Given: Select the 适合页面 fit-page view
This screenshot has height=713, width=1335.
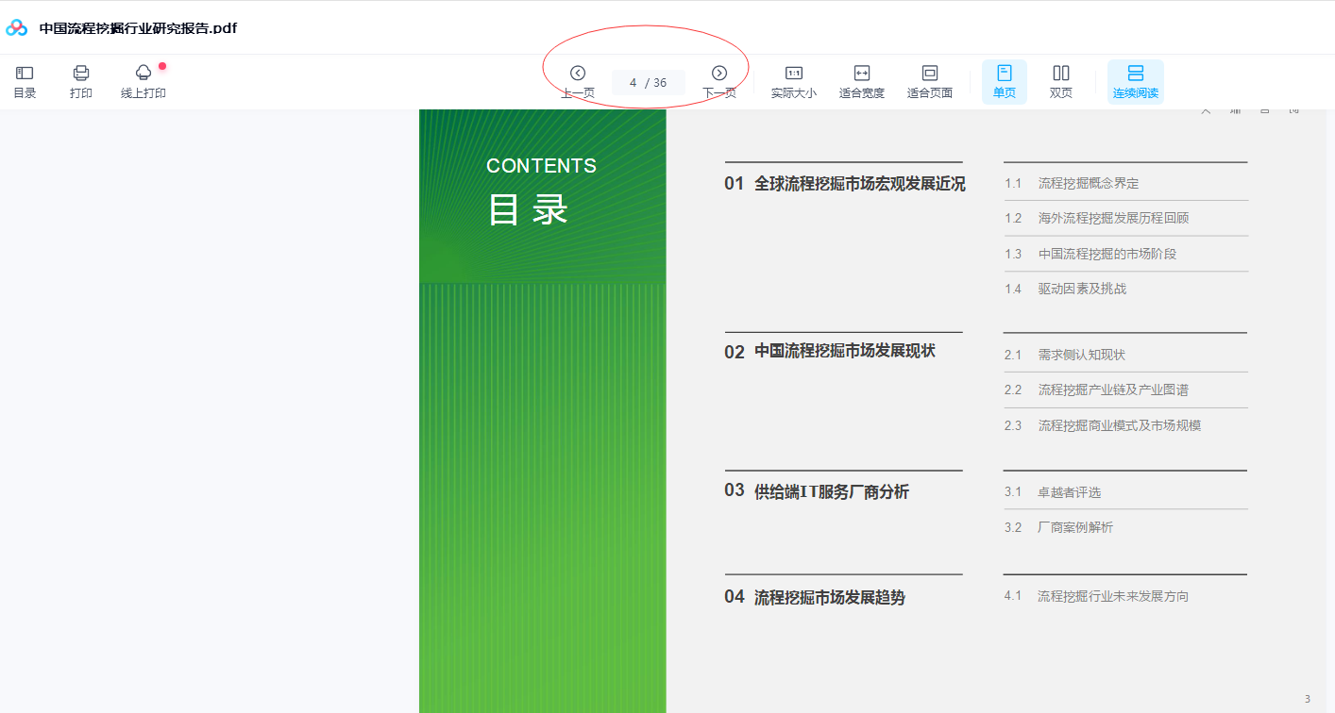Looking at the screenshot, I should click(930, 80).
